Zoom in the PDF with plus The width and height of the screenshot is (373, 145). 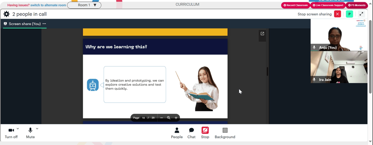tap(176, 118)
